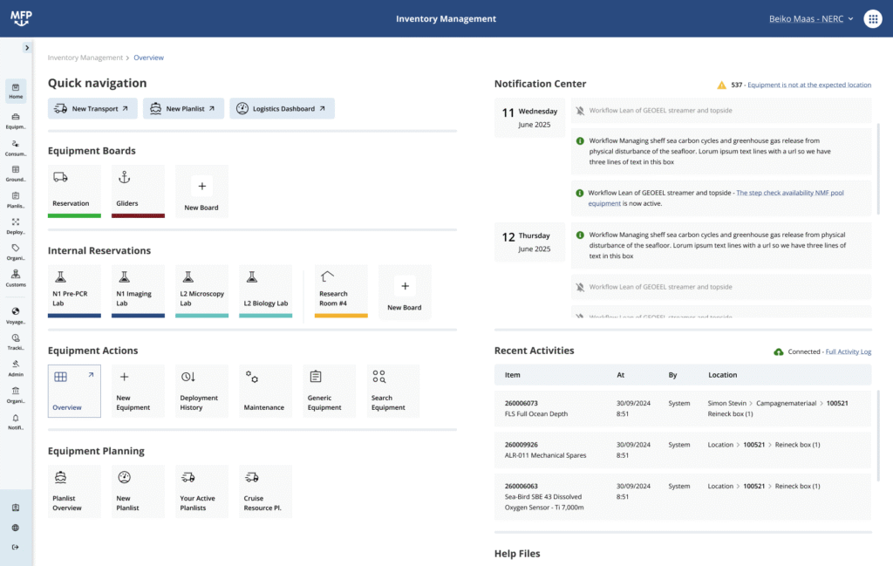Screen dimensions: 893x566
Task: Click the Deployments icon in the sidebar
Action: pyautogui.click(x=16, y=227)
